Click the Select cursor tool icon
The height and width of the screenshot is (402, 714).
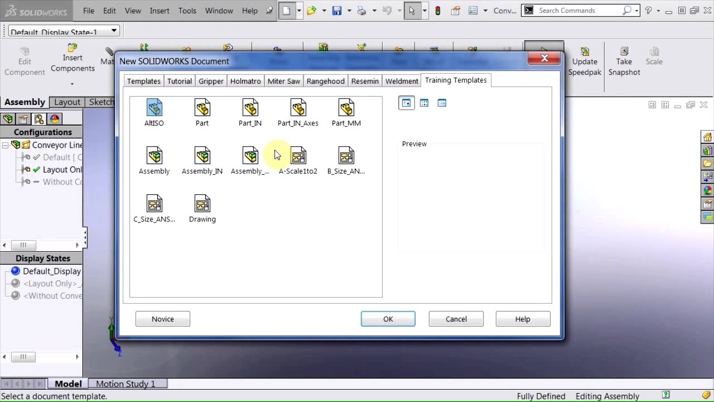(412, 11)
